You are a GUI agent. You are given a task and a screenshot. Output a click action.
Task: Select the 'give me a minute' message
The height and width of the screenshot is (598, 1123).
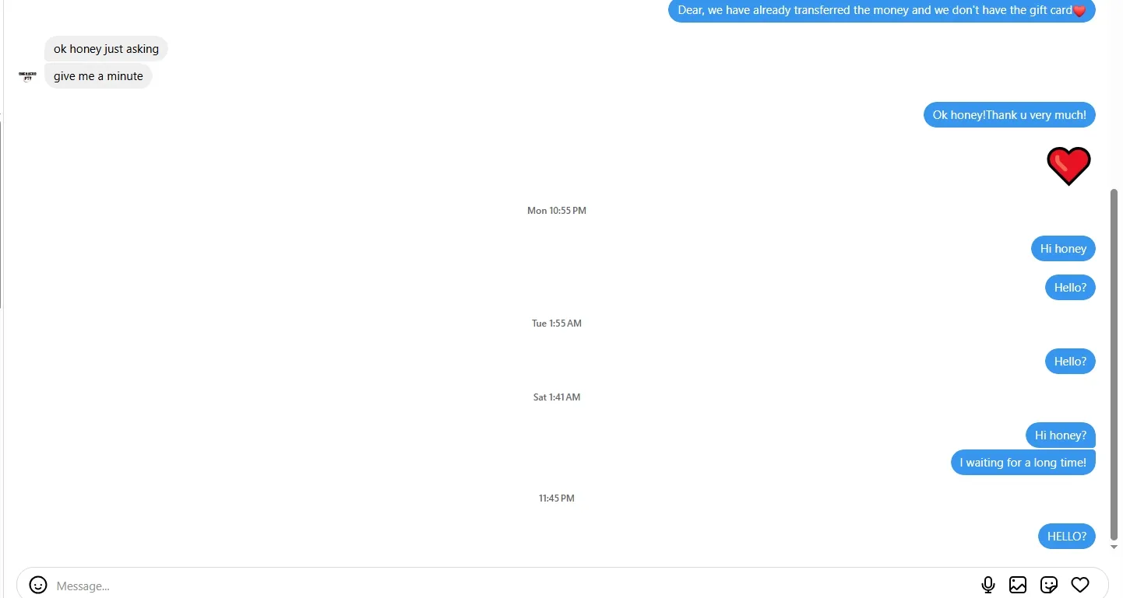click(x=98, y=76)
